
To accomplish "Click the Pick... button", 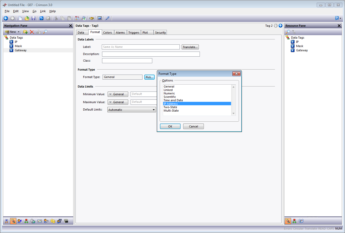I will point(149,77).
